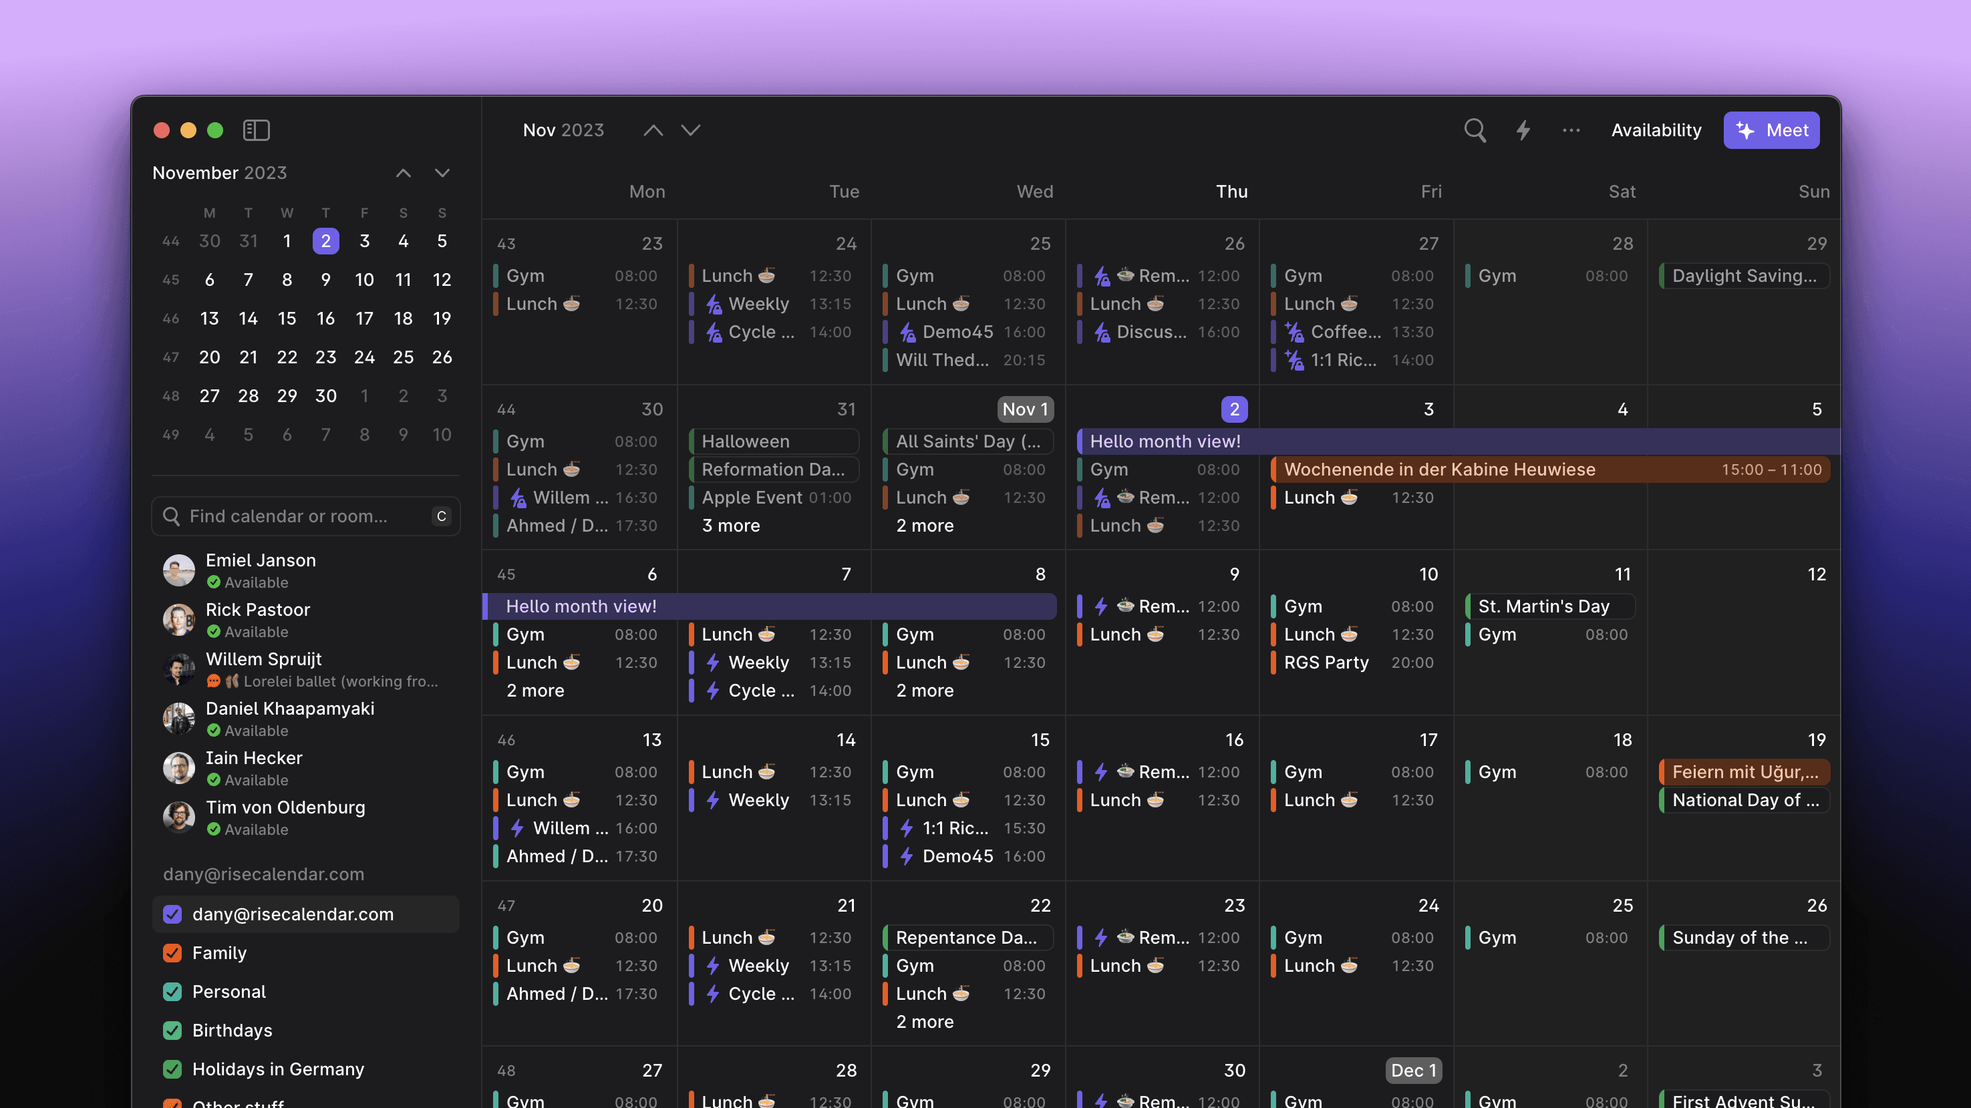Go to previous month in main calendar header
1971x1108 pixels.
pyautogui.click(x=653, y=130)
